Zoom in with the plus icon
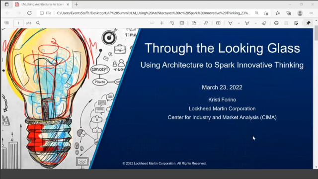This screenshot has width=318, height=179. click(161, 23)
